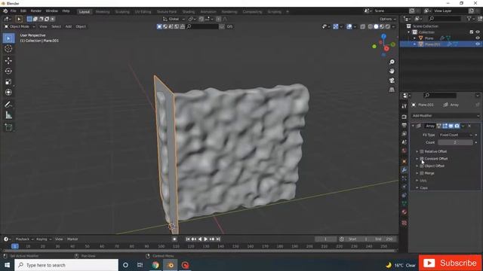Toggle Collection exclude checkbox in outliner
483x271 pixels.
(472, 32)
